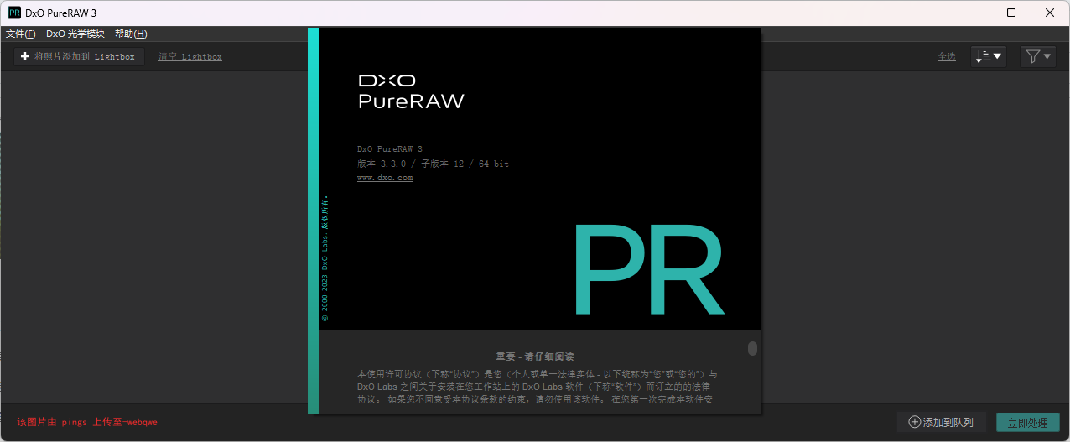Screen dimensions: 1070x442
Task: Open the DxO 光学模块 menu
Action: pos(75,34)
